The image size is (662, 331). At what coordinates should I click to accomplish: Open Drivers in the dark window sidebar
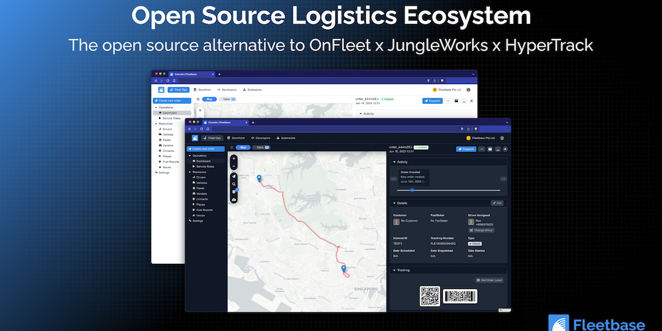(x=201, y=177)
